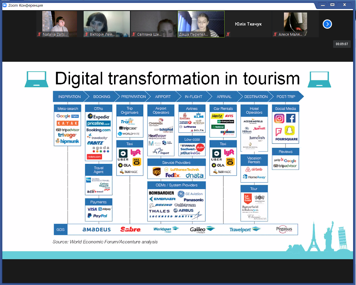Click the Hertz logo under Car Rentals

tap(217, 116)
